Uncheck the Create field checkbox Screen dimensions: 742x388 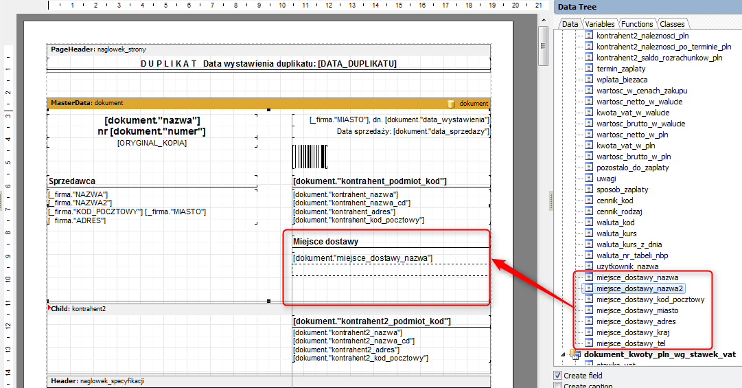click(x=557, y=376)
